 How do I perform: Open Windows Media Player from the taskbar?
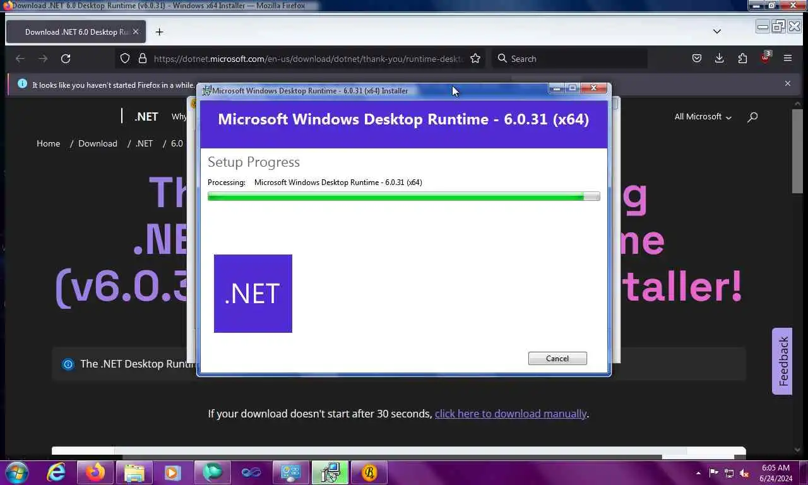coord(172,472)
